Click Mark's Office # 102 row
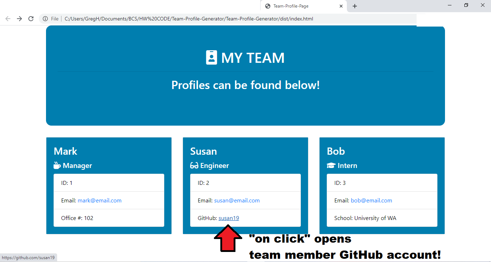491x262 pixels. pos(109,218)
